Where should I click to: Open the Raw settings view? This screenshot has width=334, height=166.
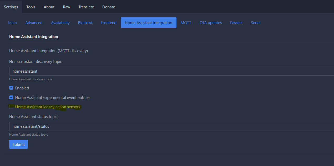pyautogui.click(x=67, y=7)
